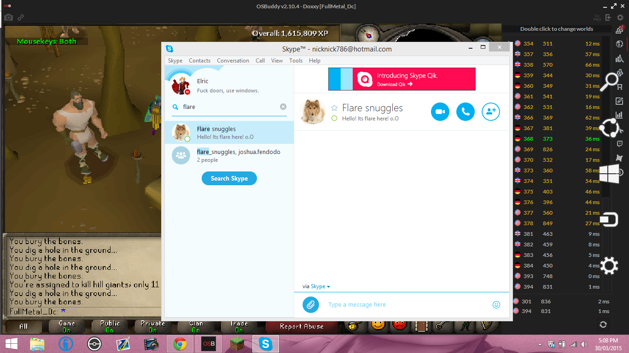Take an OSBuddy screenshot with the camera icon
Viewport: 629px width, 353px height.
[x=8, y=17]
